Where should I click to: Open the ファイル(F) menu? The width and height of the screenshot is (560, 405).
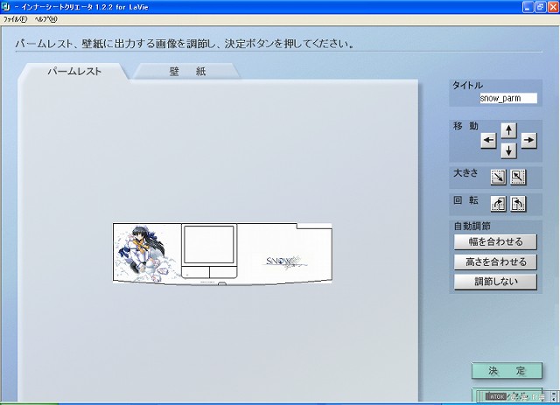click(15, 19)
